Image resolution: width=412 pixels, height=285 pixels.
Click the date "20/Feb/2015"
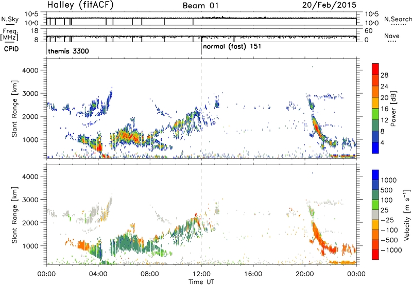point(329,5)
